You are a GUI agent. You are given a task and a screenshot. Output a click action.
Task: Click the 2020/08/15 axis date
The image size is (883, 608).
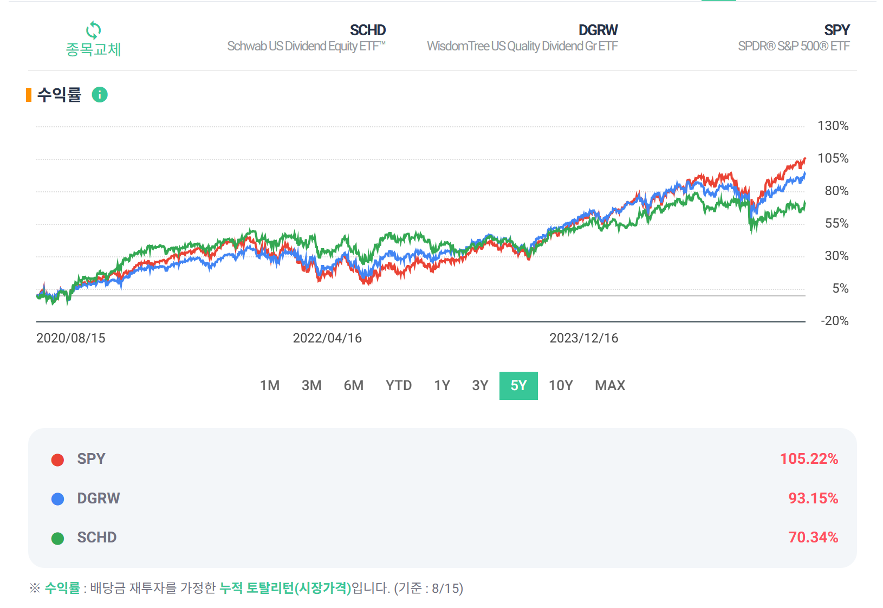pyautogui.click(x=71, y=338)
